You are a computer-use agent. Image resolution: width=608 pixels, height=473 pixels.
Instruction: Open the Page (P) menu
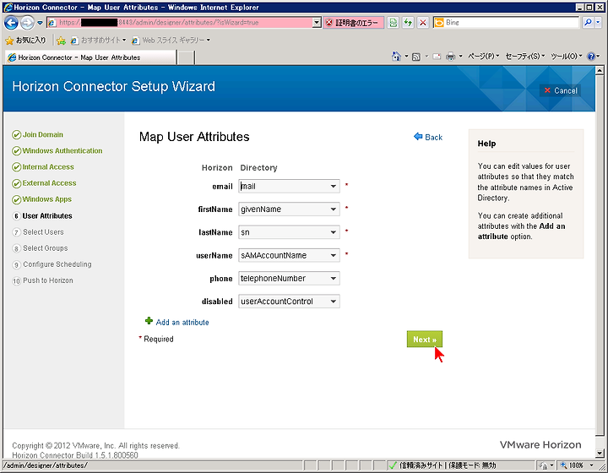(x=484, y=57)
